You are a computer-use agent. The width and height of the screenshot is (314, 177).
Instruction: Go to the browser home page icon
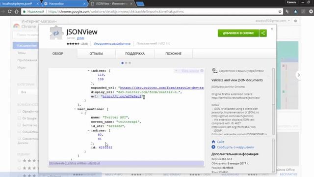pos(17,11)
